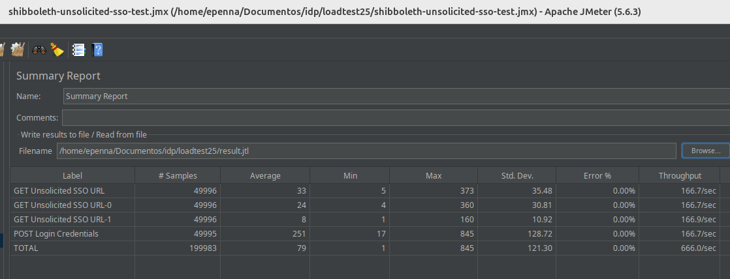The height and width of the screenshot is (279, 730).
Task: Focus the Filename path input field
Action: click(x=366, y=151)
